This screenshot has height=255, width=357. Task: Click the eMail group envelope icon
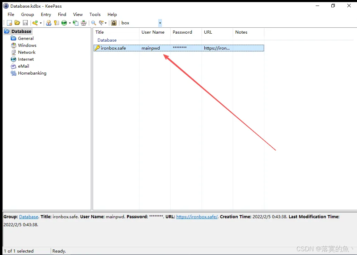(14, 66)
